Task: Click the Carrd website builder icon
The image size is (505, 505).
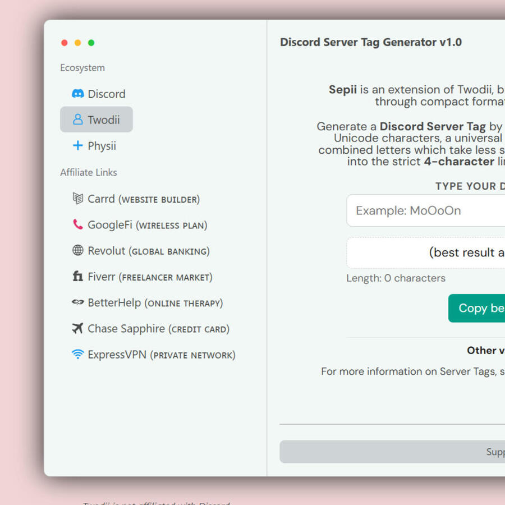Action: click(78, 199)
